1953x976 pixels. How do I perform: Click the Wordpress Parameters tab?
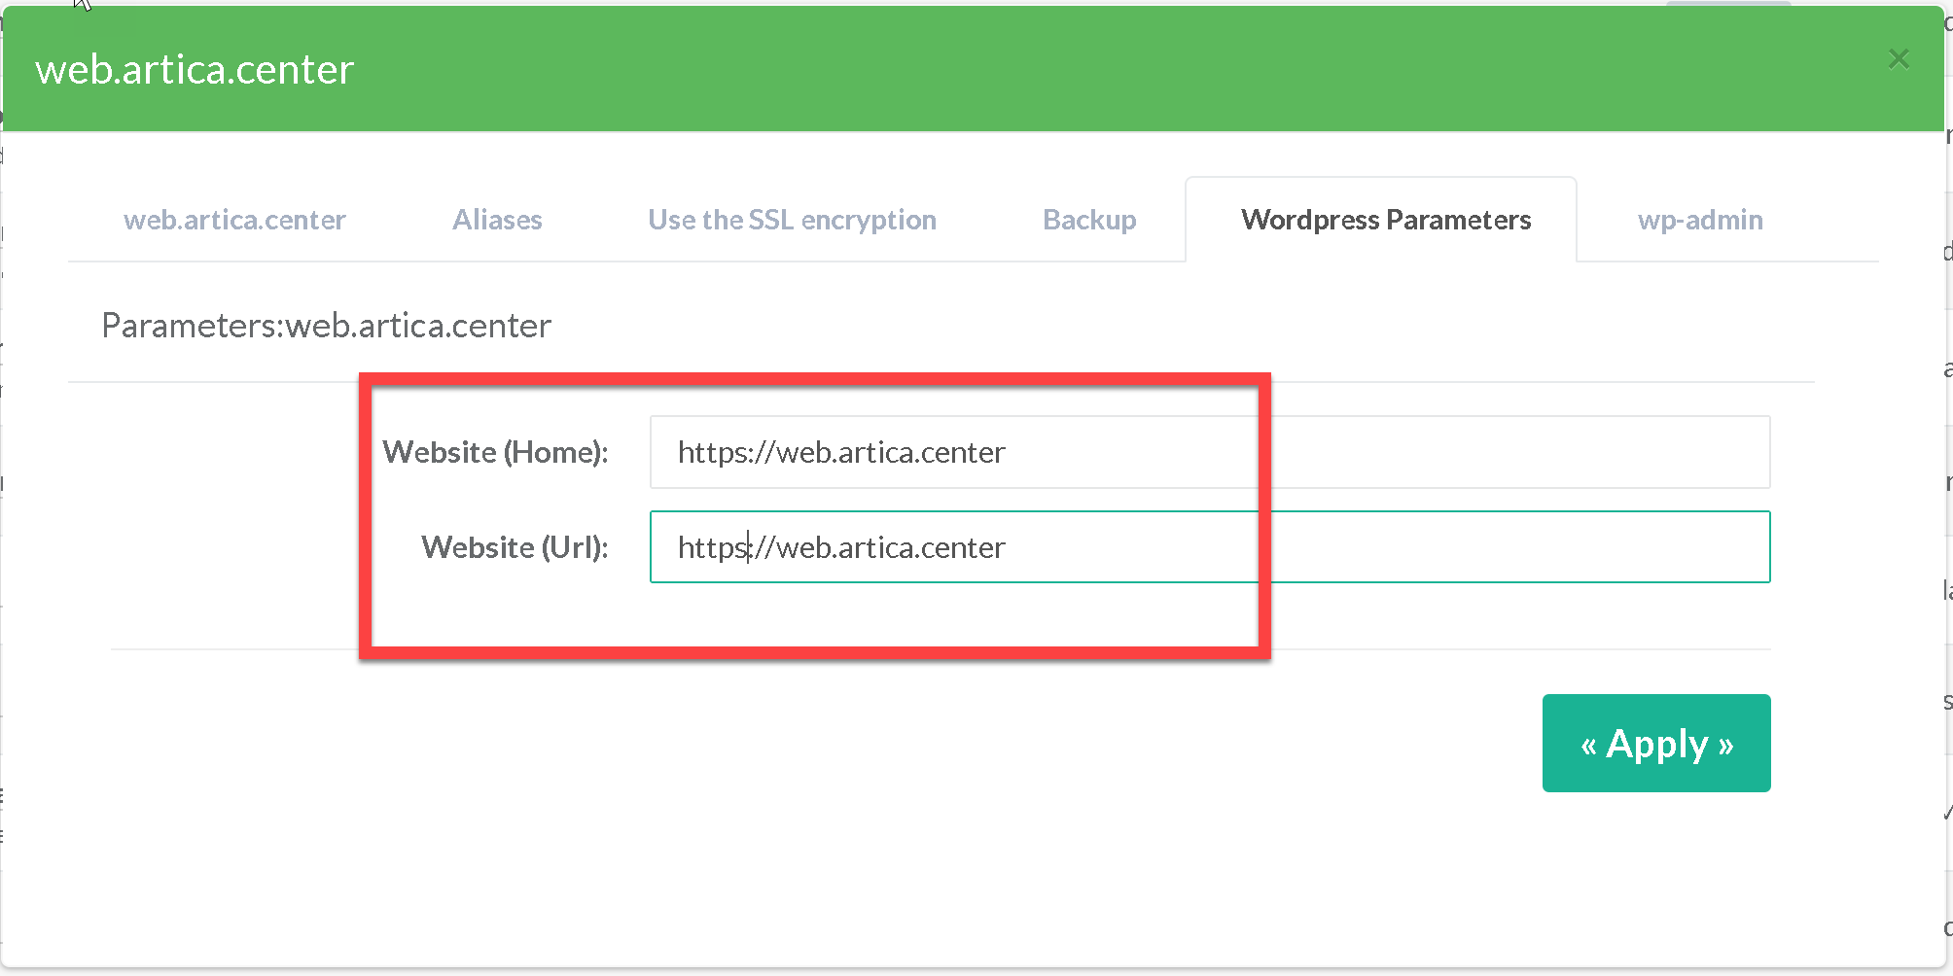(x=1385, y=220)
